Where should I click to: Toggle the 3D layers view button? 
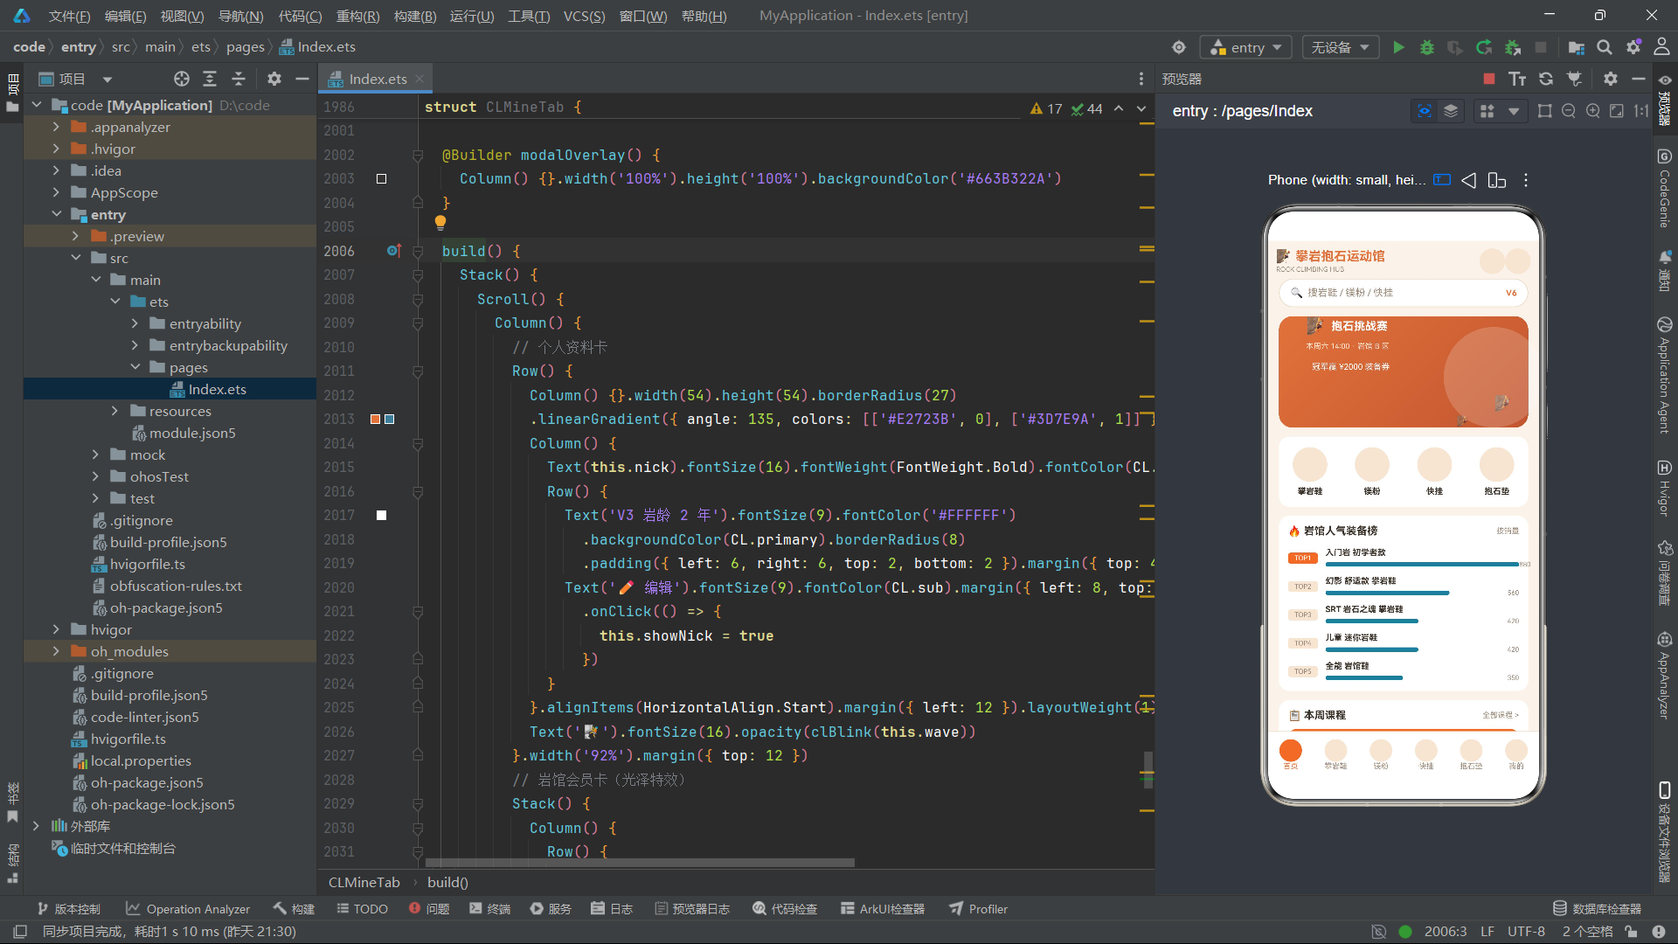[1451, 111]
